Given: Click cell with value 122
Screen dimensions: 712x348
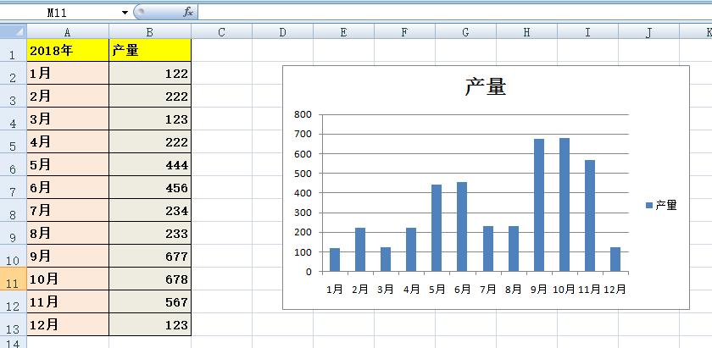Looking at the screenshot, I should pos(150,73).
